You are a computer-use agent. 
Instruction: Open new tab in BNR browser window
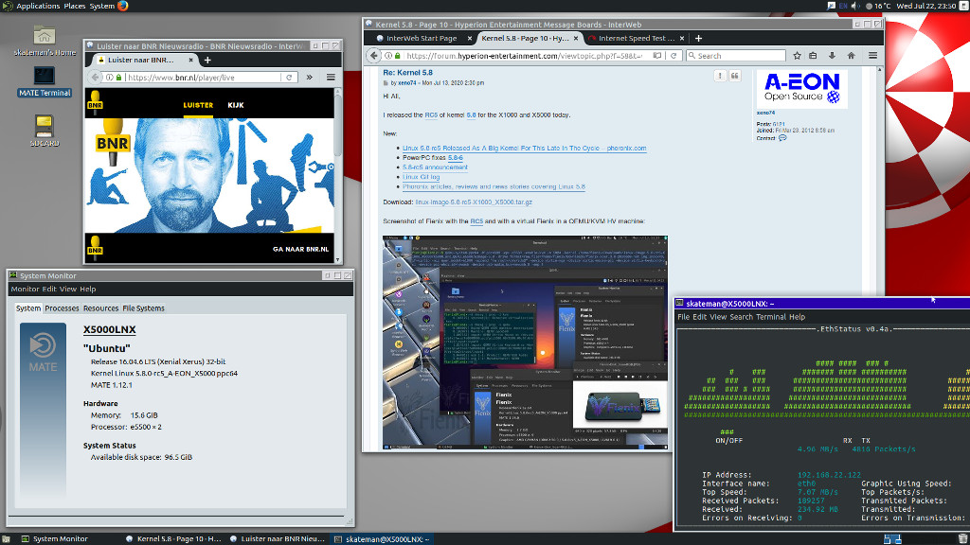tap(207, 60)
